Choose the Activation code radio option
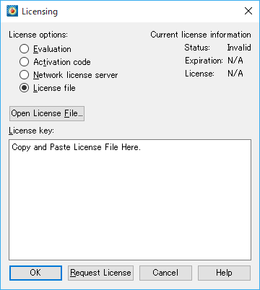Screen dimensions: 260x290 tap(24, 62)
